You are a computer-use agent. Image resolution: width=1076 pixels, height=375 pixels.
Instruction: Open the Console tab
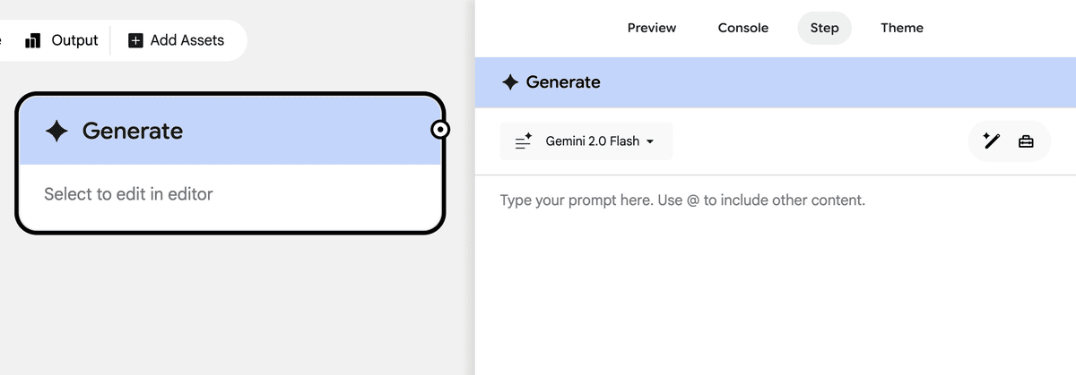743,28
